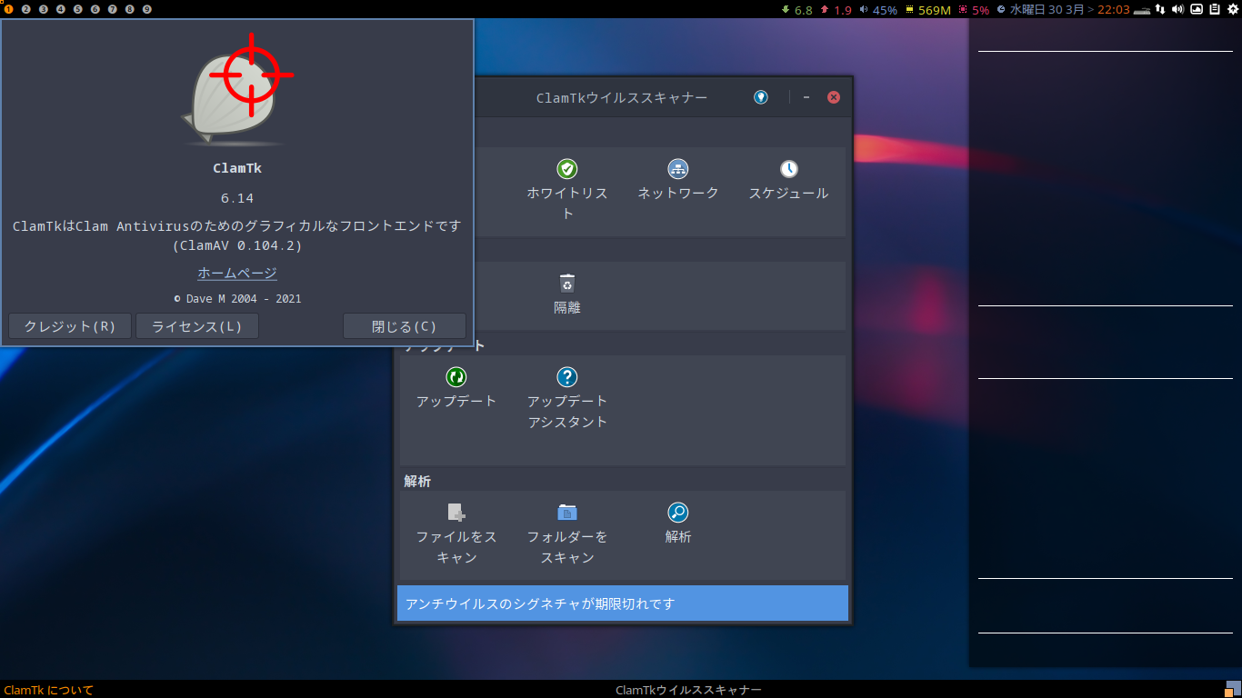Click the picture tray icon in top panel

pyautogui.click(x=1197, y=9)
